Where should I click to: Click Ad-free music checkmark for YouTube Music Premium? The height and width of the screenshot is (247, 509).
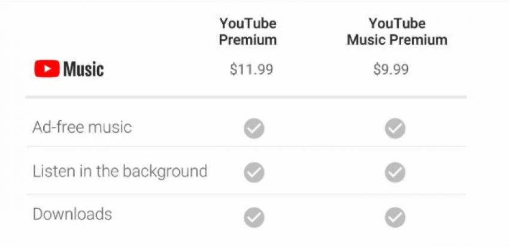click(395, 129)
